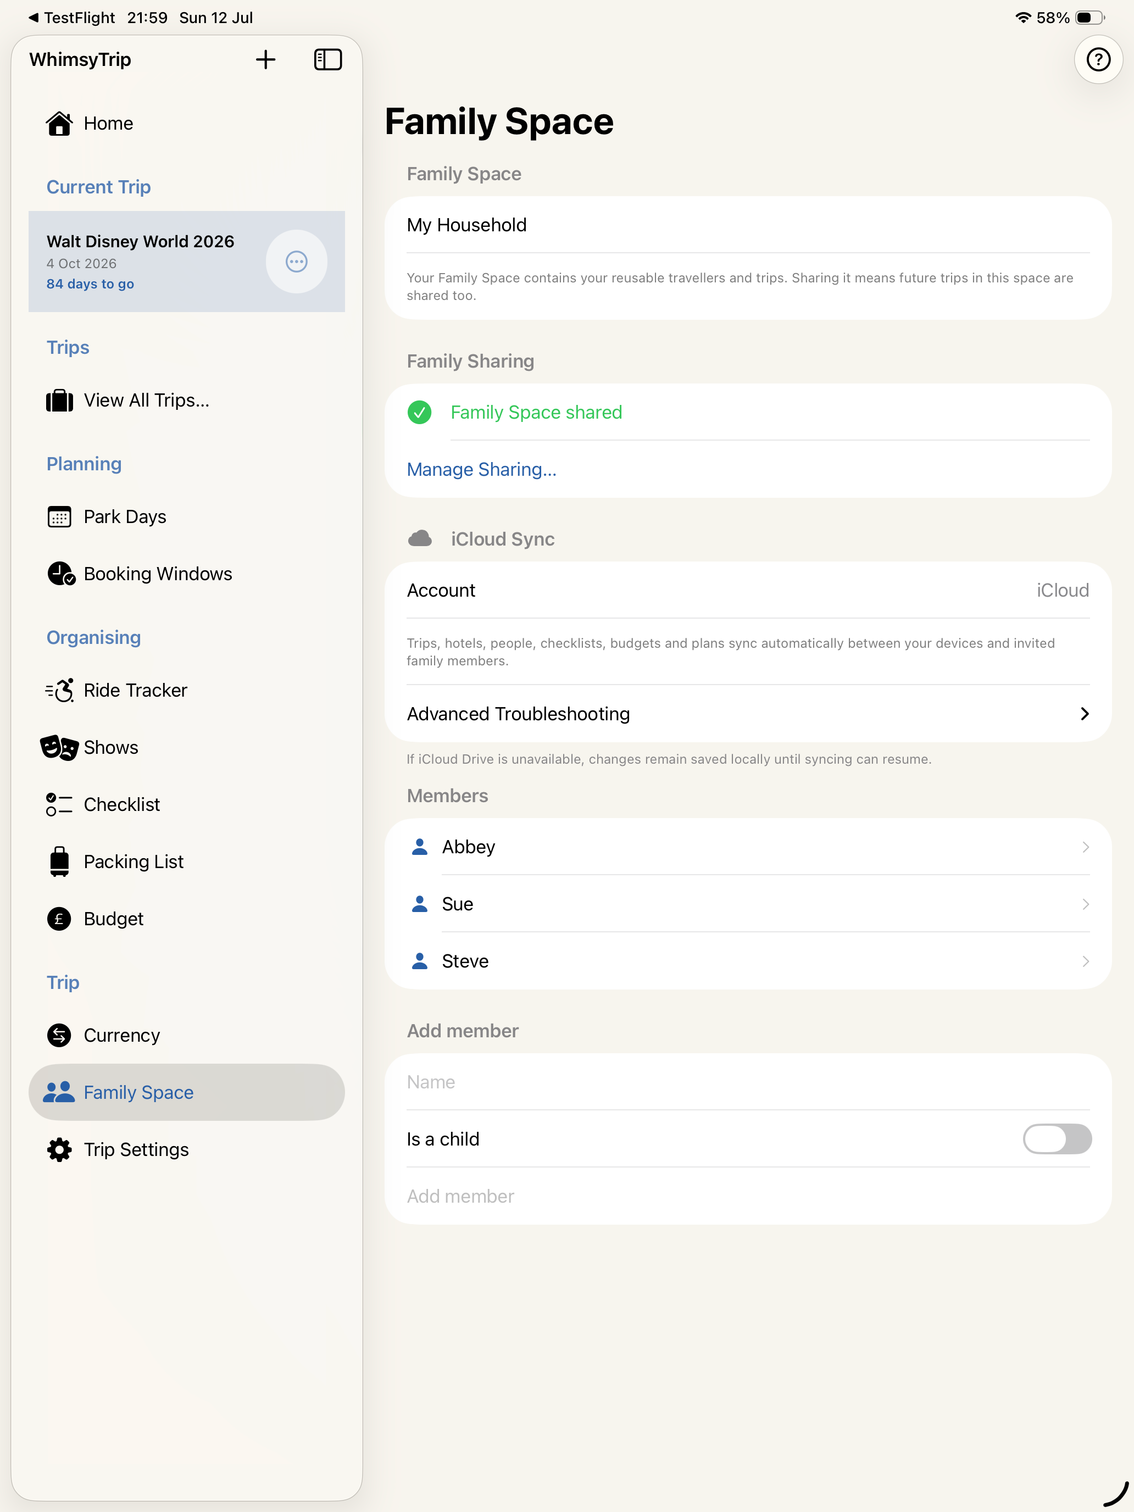Click the Booking Windows clock icon
Viewport: 1134px width, 1512px height.
61,574
